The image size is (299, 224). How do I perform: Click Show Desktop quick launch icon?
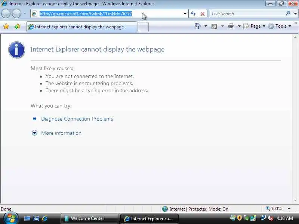[27, 218]
